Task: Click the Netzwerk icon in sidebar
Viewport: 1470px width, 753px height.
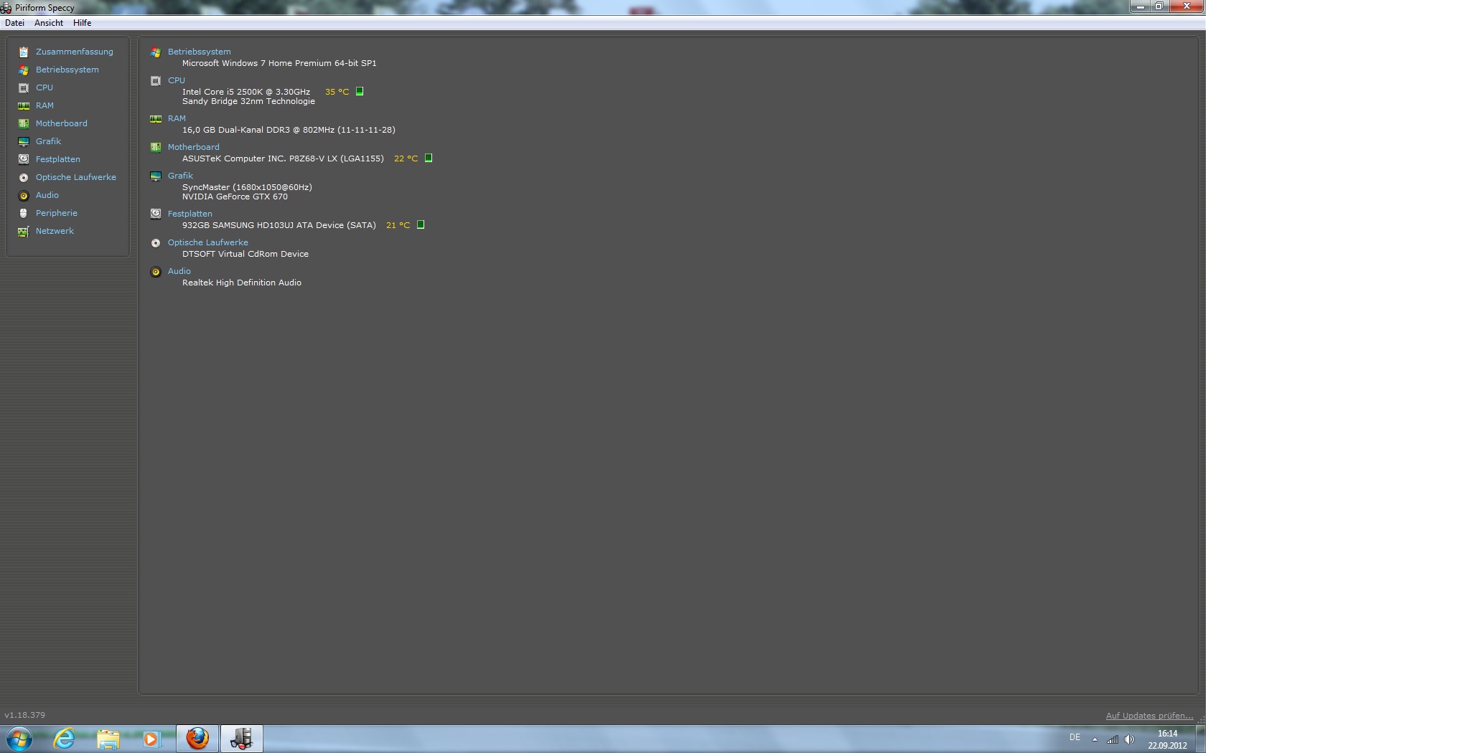Action: click(x=24, y=231)
